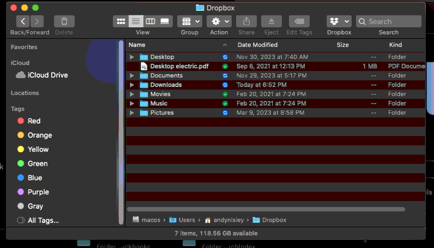Select the Blue tag in the sidebar

pyautogui.click(x=29, y=178)
